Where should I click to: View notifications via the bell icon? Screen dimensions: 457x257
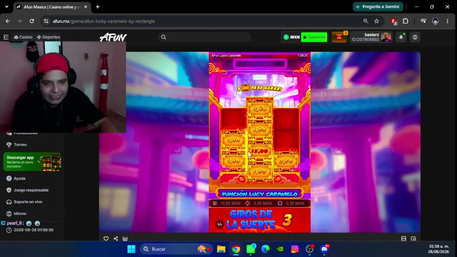(x=401, y=37)
